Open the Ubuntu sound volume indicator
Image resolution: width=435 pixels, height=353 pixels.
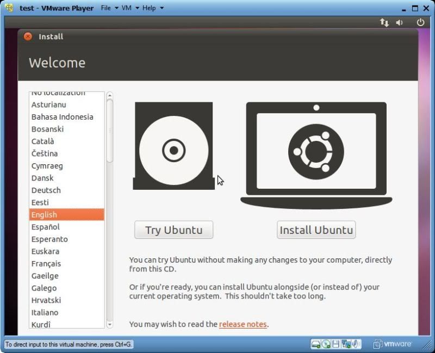(400, 22)
